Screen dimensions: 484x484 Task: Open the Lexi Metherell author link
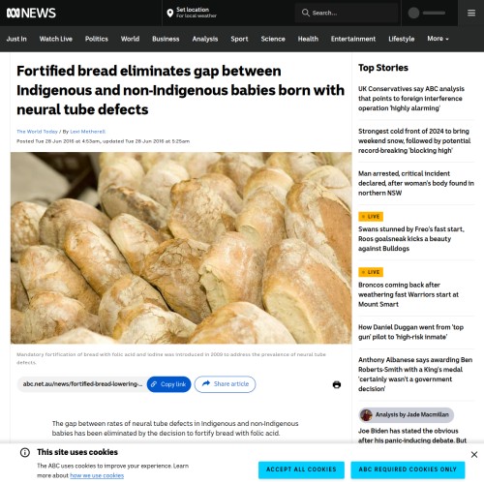click(x=88, y=132)
